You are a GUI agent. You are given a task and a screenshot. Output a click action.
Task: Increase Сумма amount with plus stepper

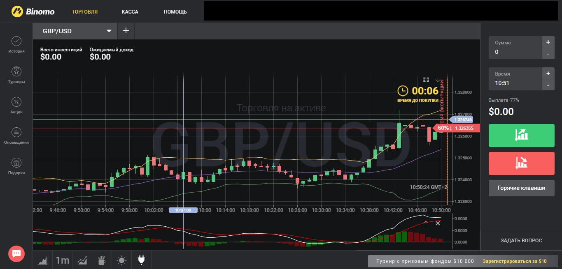point(548,42)
